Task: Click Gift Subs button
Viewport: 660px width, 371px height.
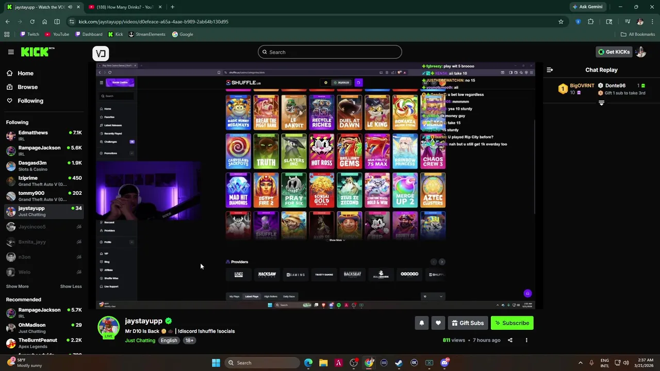Action: point(468,323)
